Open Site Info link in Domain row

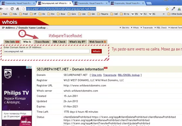tap(97, 75)
